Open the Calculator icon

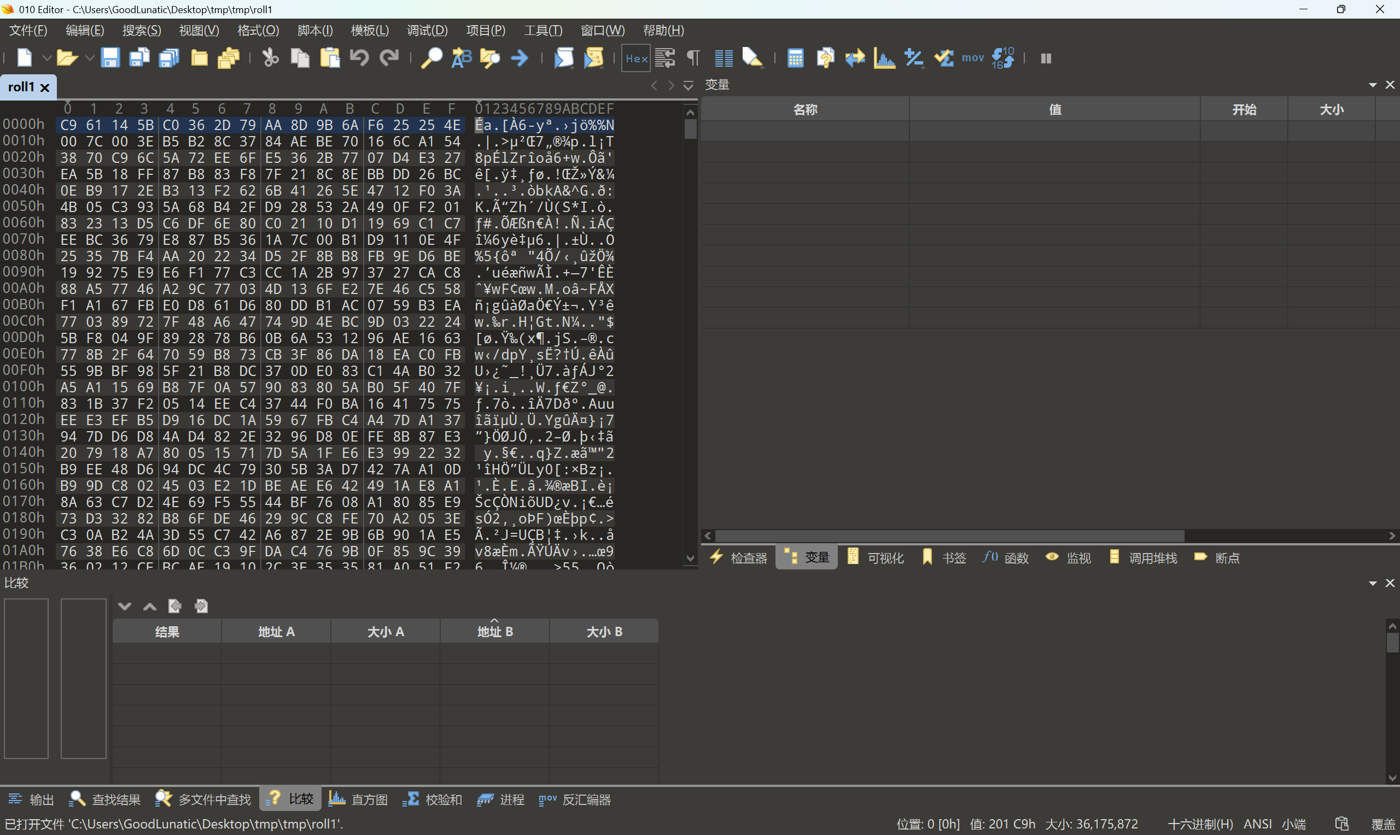click(795, 58)
